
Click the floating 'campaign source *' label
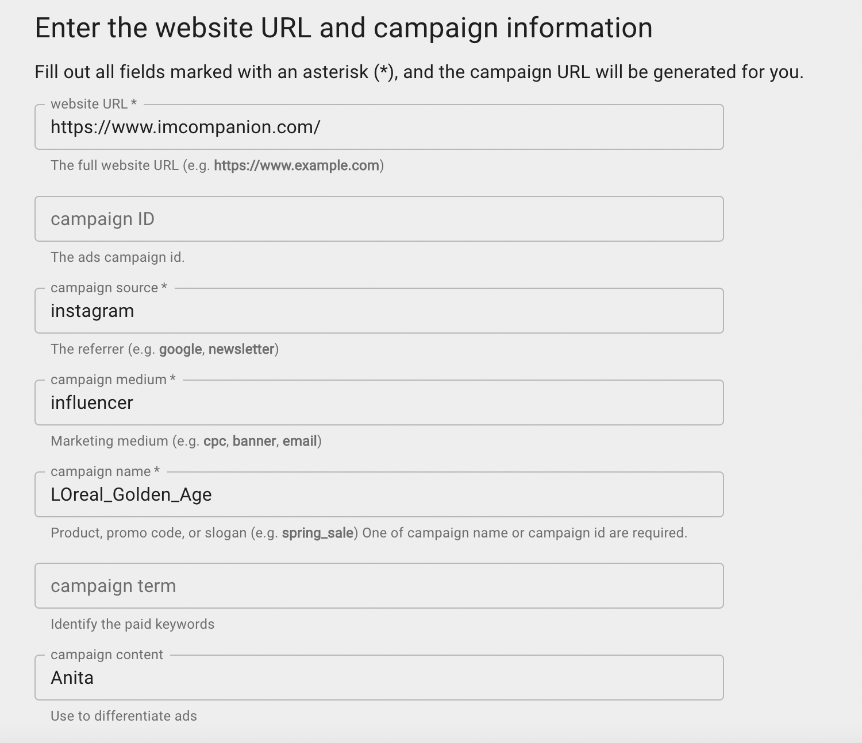pos(109,288)
